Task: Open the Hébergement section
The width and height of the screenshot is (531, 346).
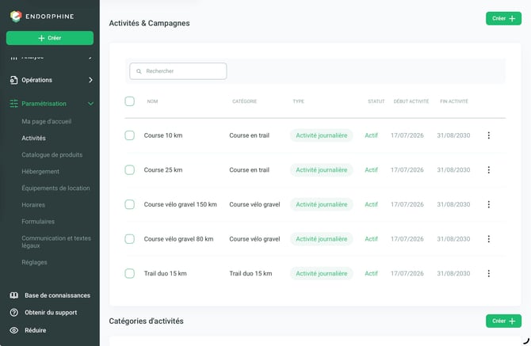Action: tap(40, 172)
